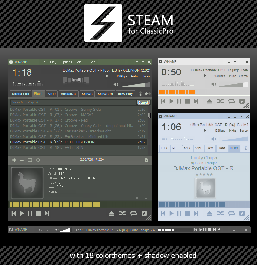Image resolution: width=257 pixels, height=265 pixels.
Task: Click Next track in the green Winamp window
Action: click(47, 214)
